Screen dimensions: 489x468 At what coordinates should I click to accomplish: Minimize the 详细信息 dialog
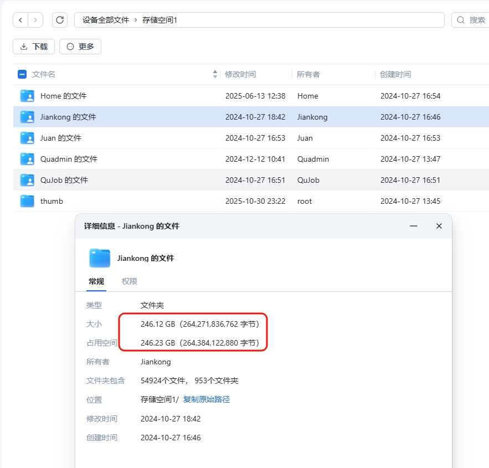click(x=414, y=226)
